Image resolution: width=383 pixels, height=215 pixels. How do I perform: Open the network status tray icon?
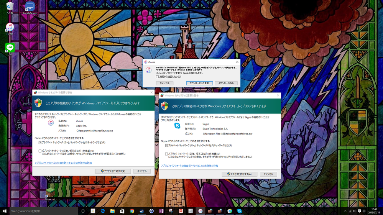click(x=350, y=211)
